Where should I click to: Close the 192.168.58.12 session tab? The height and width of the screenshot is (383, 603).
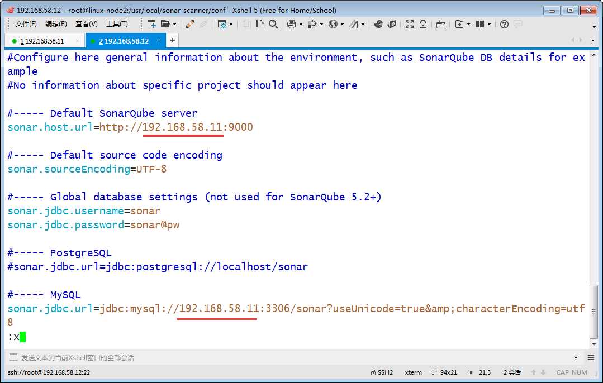pyautogui.click(x=158, y=41)
